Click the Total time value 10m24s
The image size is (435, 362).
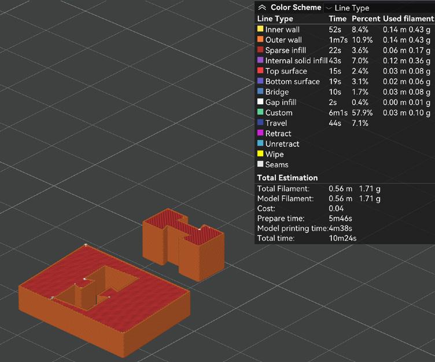point(342,239)
